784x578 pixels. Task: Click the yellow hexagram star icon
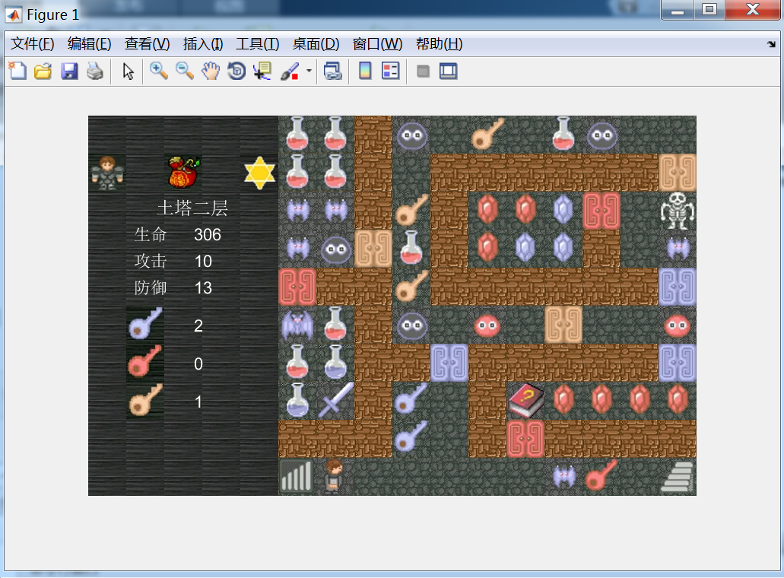[259, 173]
